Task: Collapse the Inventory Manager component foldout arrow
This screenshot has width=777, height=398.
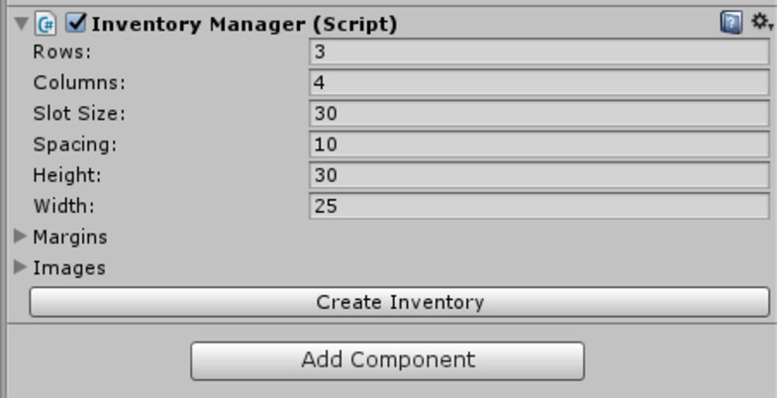Action: click(22, 23)
